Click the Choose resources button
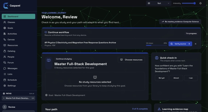This screenshot has width=208, height=112. [x=131, y=60]
